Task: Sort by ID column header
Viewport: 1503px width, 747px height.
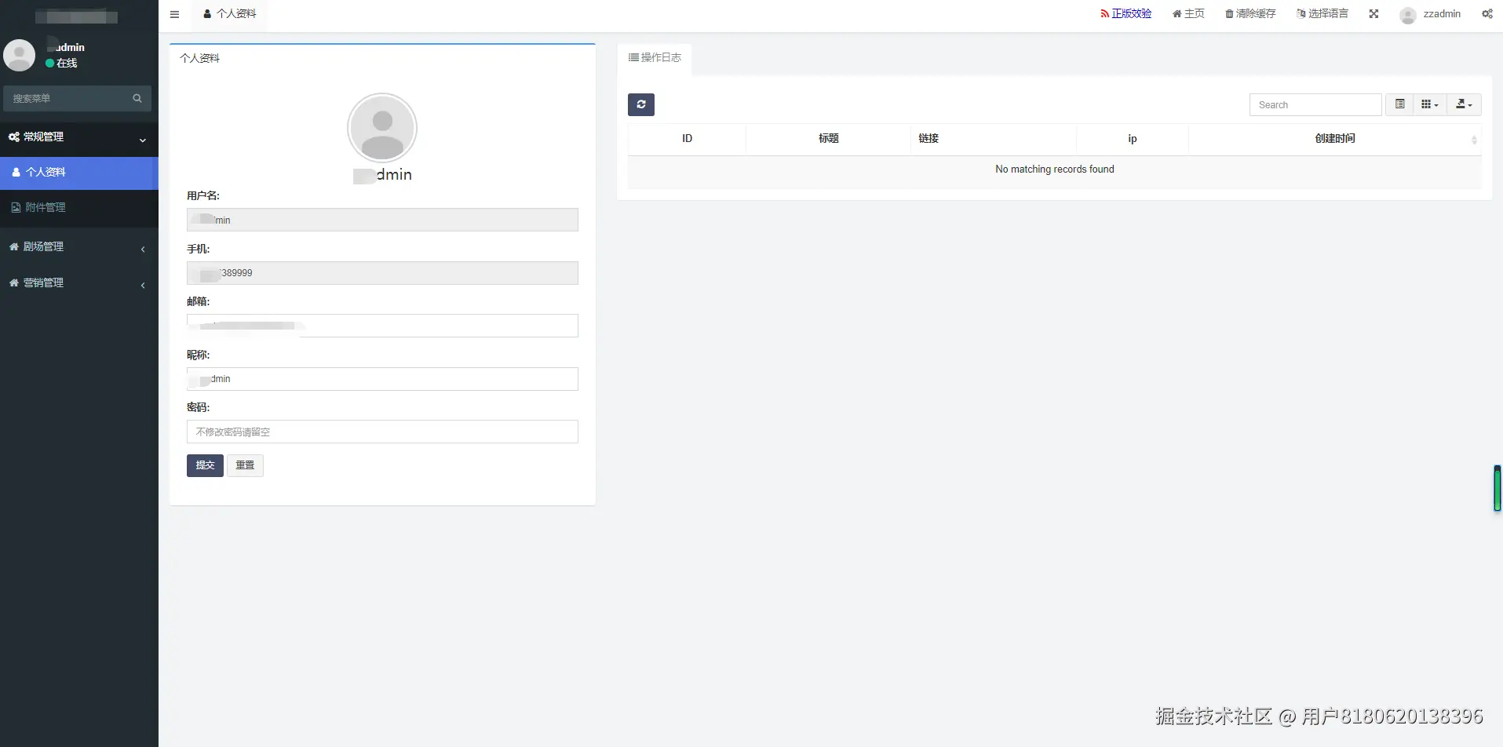Action: click(x=687, y=139)
